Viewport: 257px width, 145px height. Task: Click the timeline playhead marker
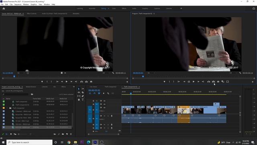(x=131, y=93)
